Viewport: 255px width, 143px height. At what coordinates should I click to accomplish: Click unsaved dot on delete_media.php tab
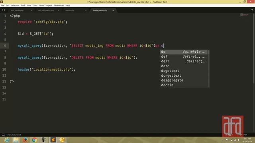pyautogui.click(x=113, y=10)
